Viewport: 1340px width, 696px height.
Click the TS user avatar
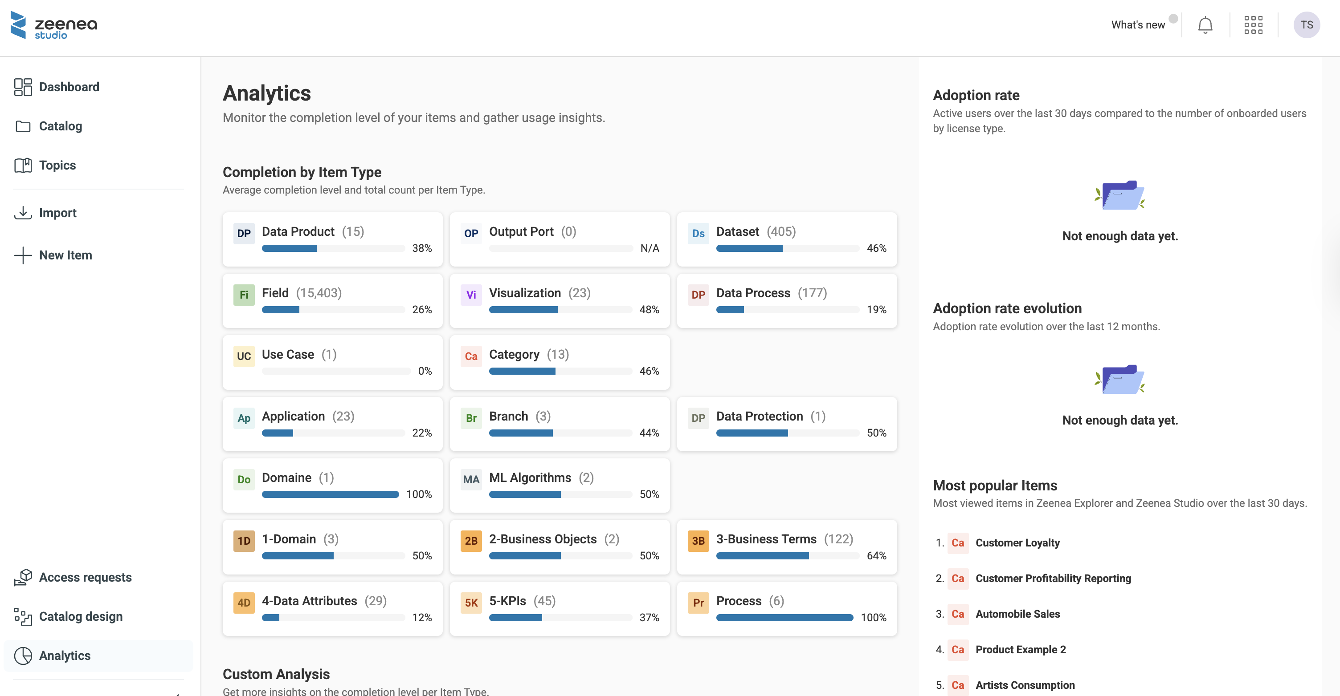(1306, 25)
